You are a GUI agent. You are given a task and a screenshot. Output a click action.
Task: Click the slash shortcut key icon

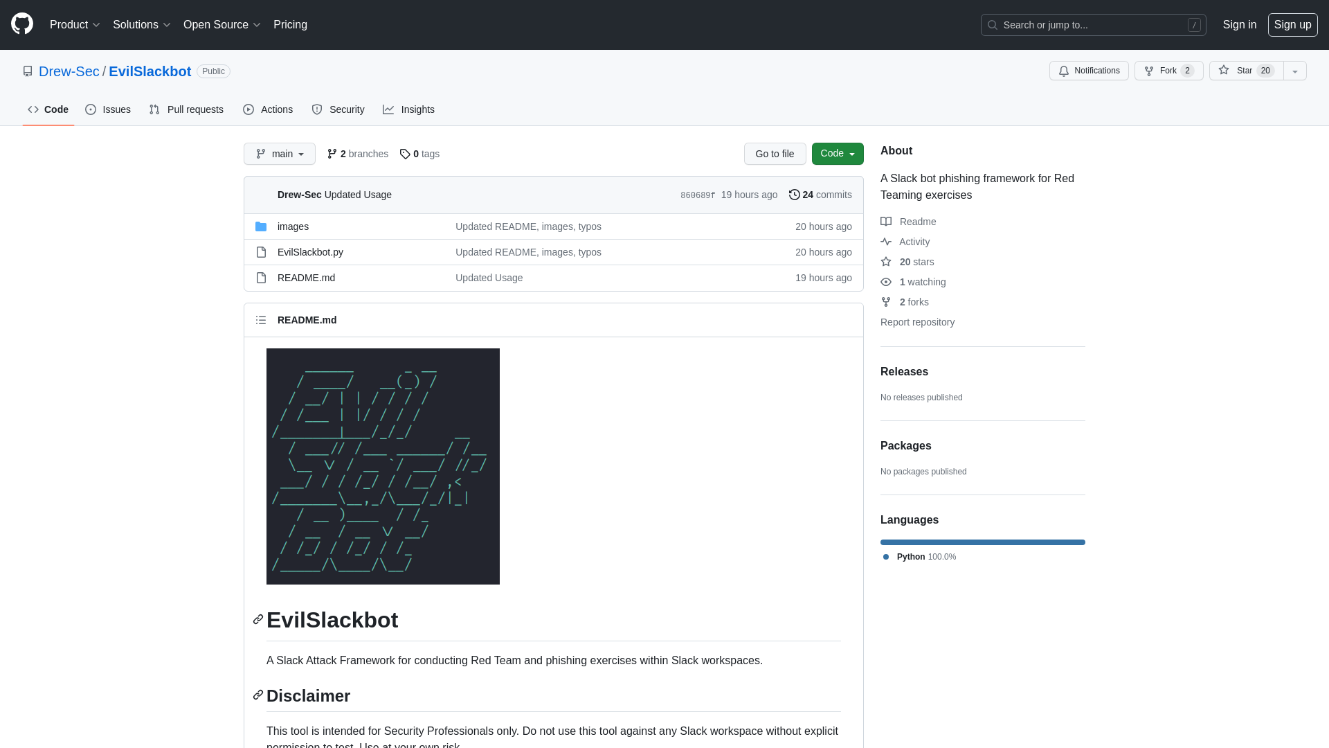tap(1194, 25)
